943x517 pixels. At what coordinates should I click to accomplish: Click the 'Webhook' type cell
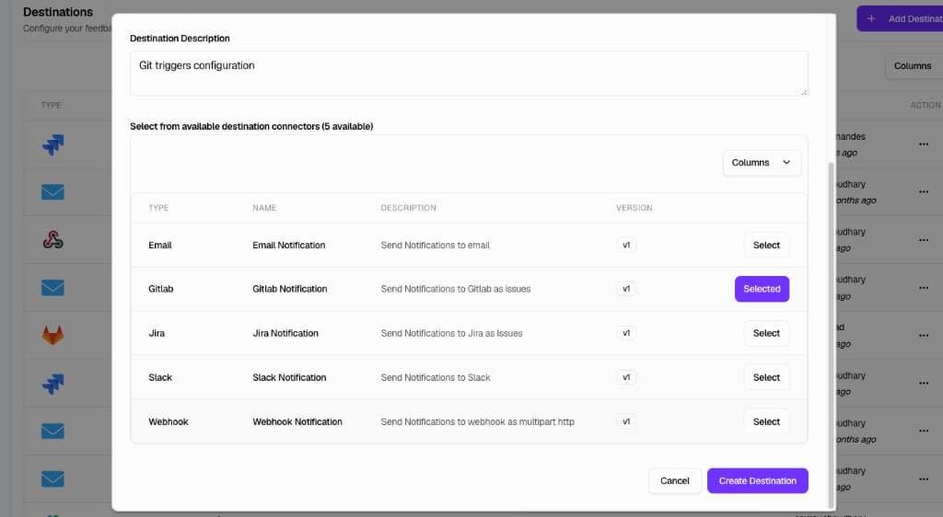pyautogui.click(x=169, y=421)
